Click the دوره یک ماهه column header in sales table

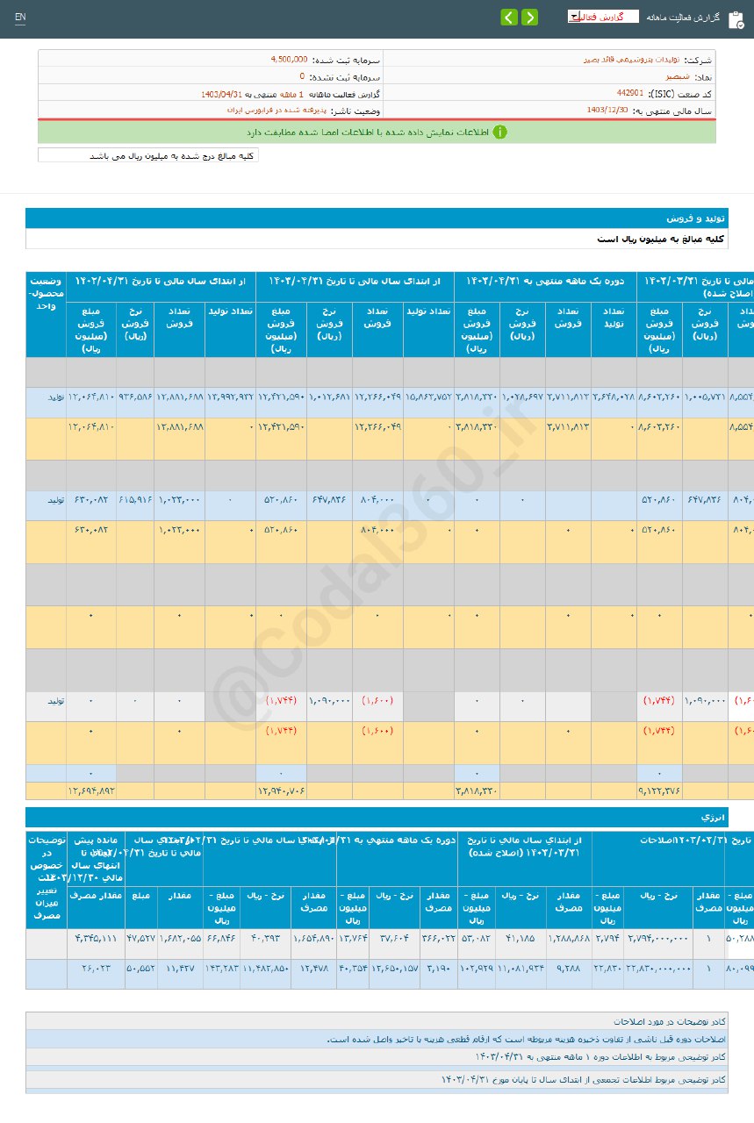545,281
